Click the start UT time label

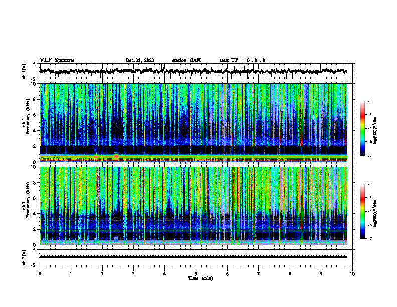[x=242, y=60]
